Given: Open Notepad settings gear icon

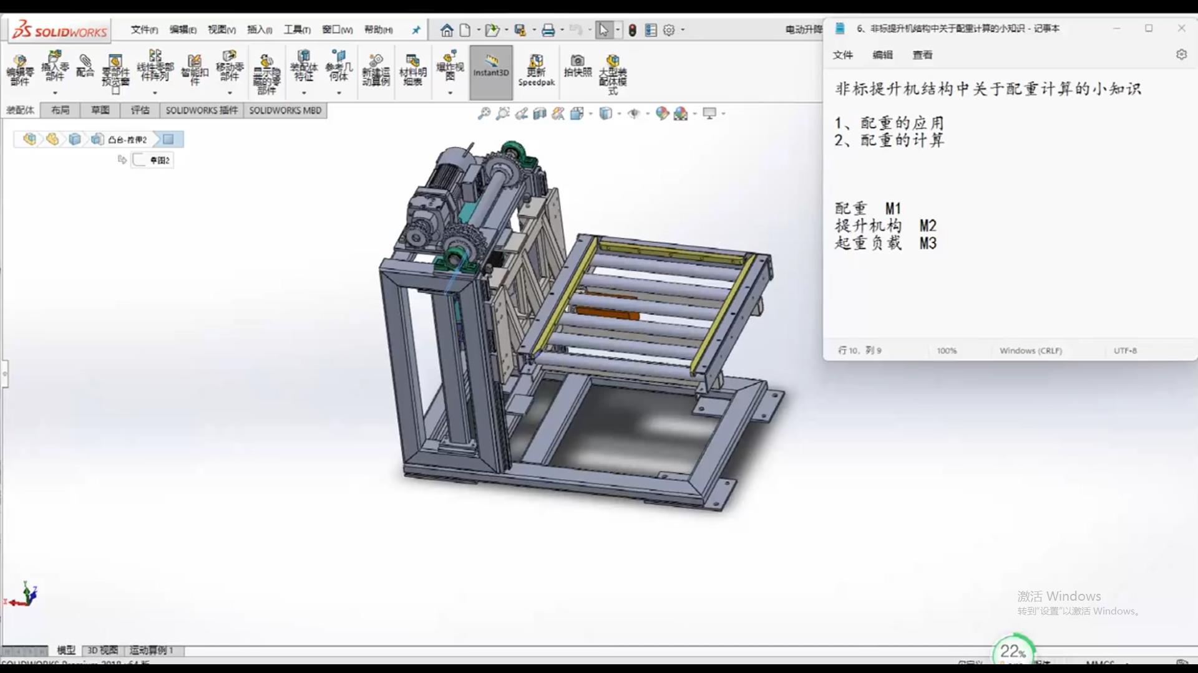Looking at the screenshot, I should tap(1181, 55).
